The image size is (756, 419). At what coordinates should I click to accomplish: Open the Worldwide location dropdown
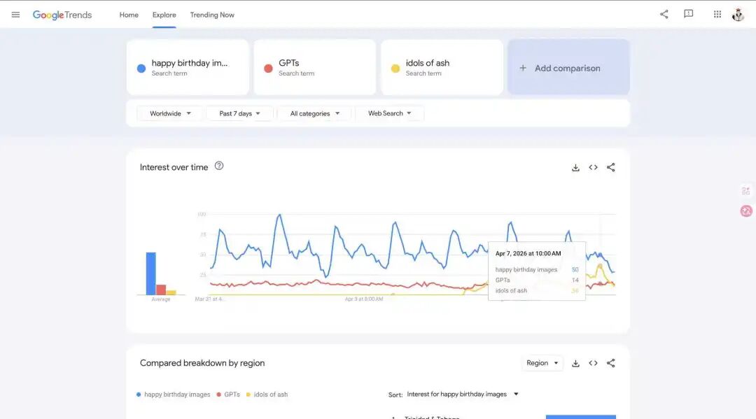[169, 113]
